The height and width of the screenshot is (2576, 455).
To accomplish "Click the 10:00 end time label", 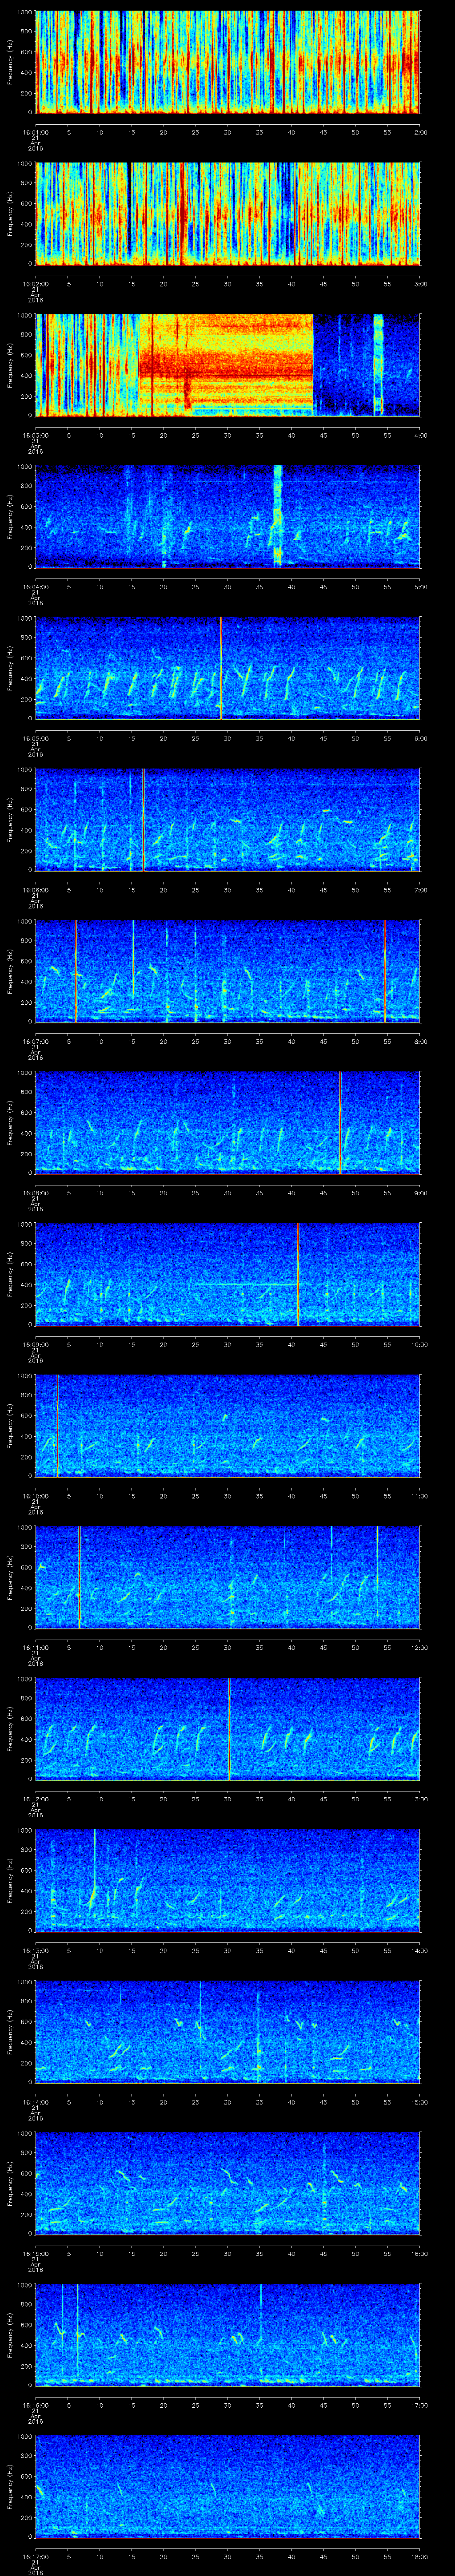I will tap(419, 1344).
